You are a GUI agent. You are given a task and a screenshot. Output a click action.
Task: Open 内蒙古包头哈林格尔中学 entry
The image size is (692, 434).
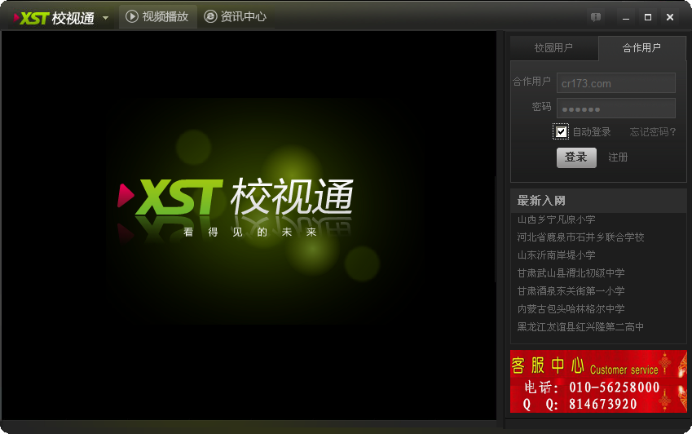click(x=571, y=308)
